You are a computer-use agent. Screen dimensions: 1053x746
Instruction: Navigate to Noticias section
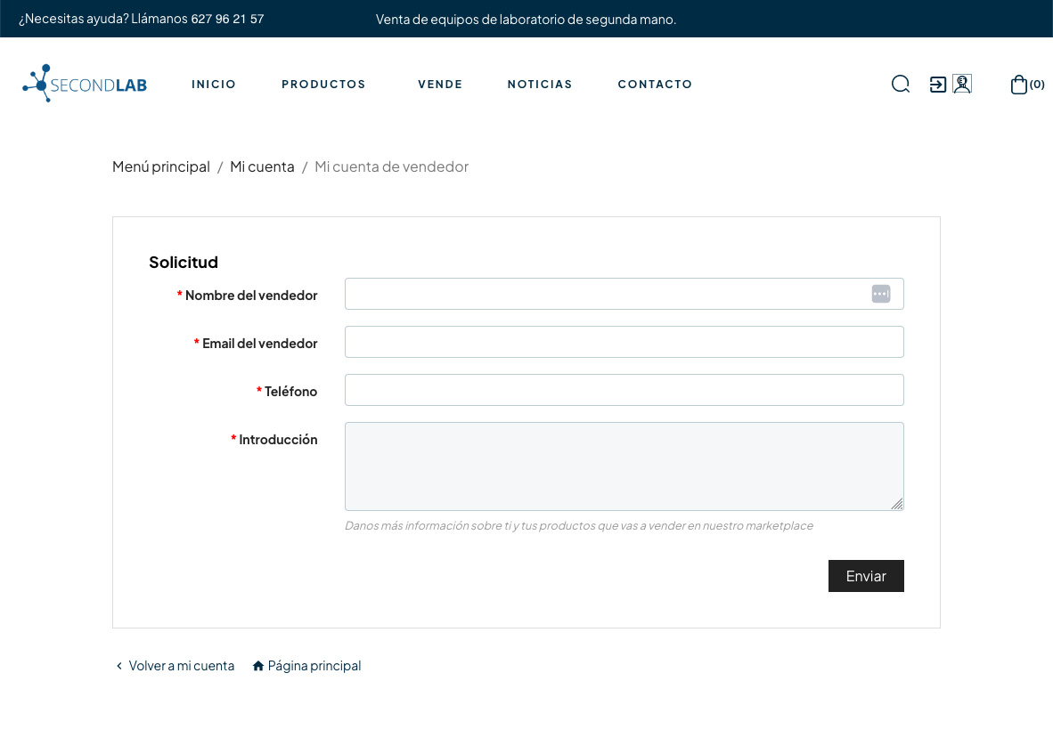540,85
